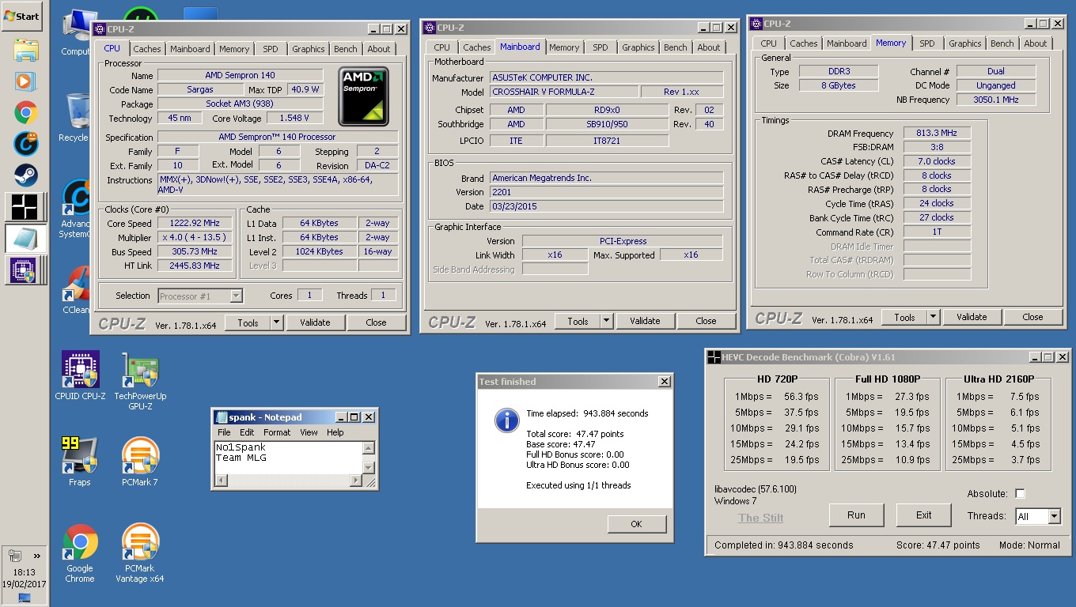Open CPU tab in middle CPU-Z window
This screenshot has height=607, width=1076.
(x=441, y=47)
